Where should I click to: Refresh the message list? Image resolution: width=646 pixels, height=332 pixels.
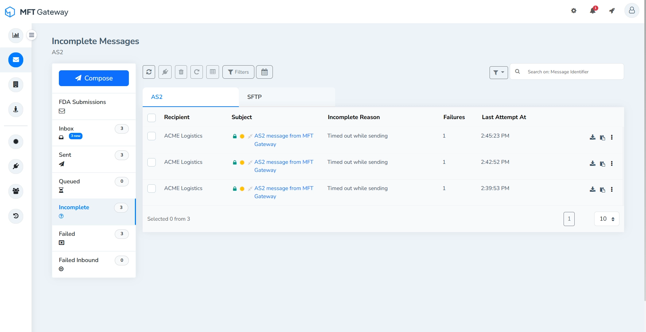point(149,72)
